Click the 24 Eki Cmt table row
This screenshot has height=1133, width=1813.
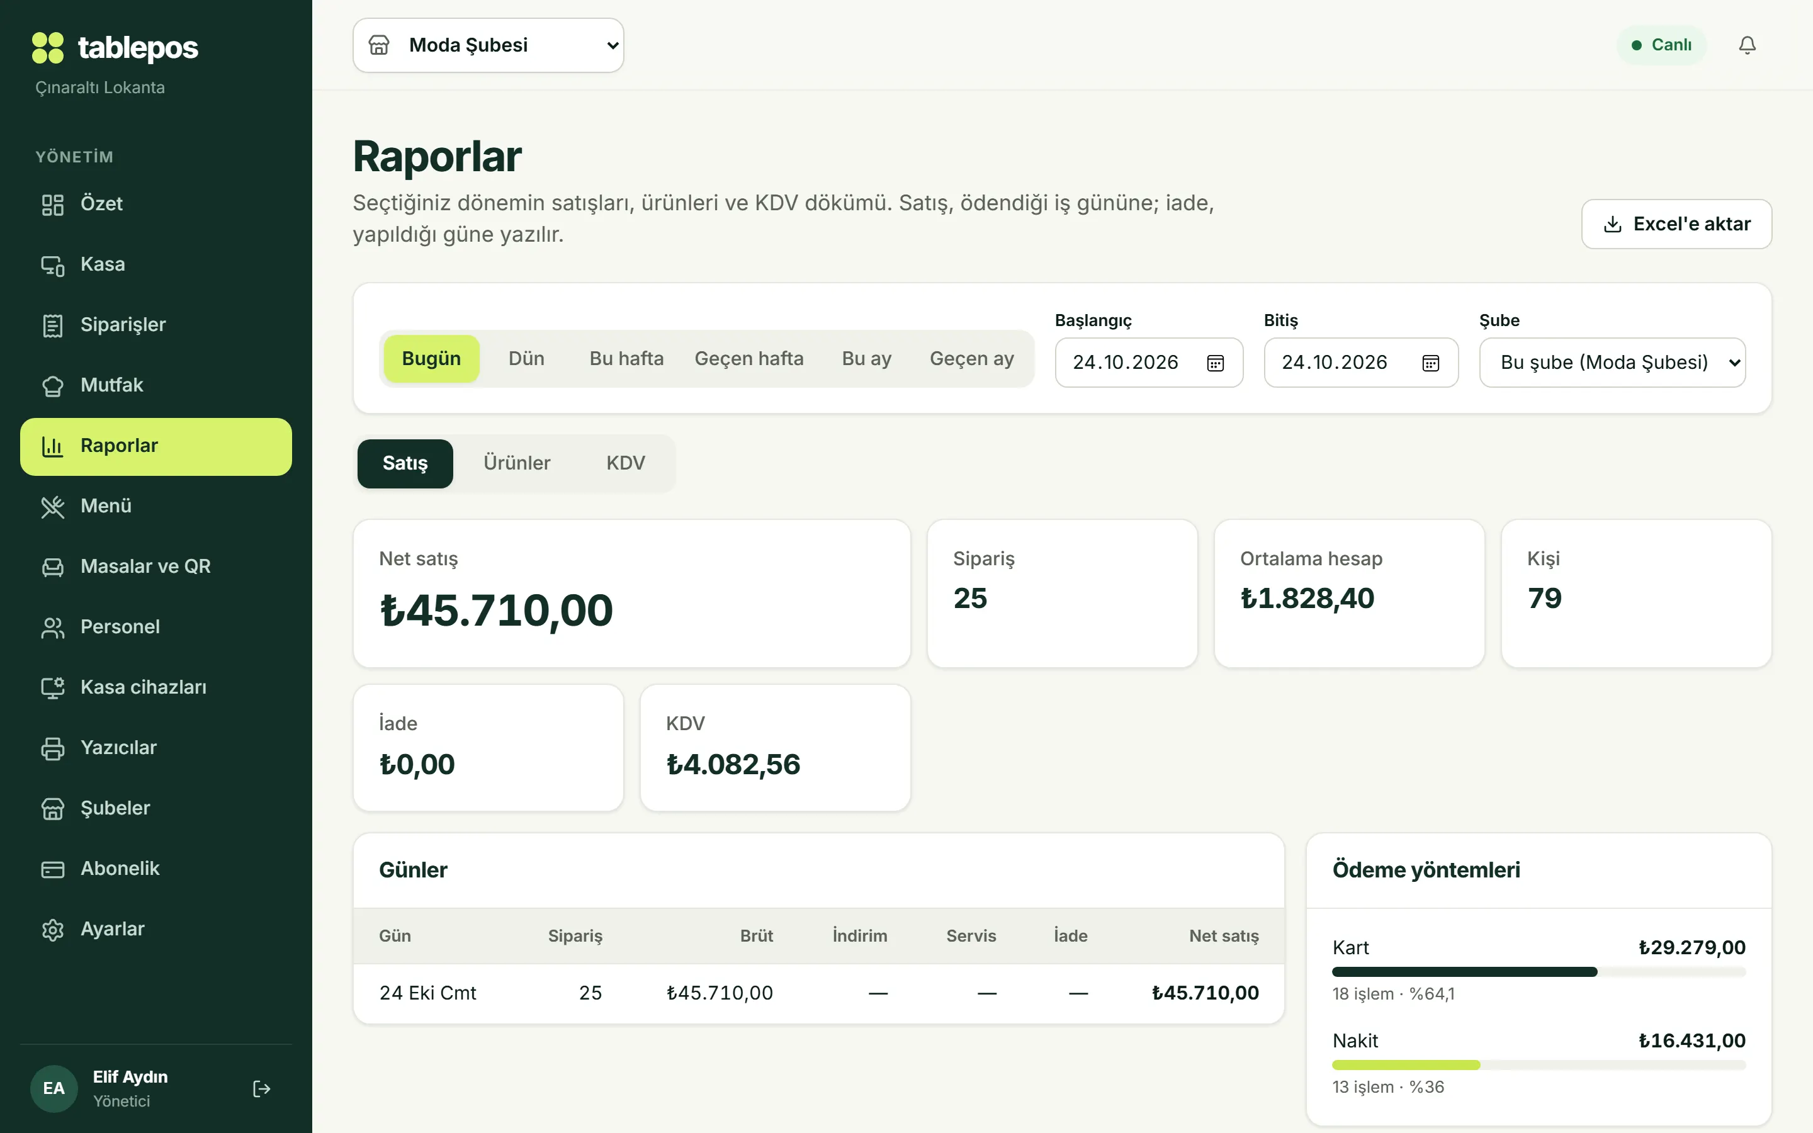tap(819, 994)
